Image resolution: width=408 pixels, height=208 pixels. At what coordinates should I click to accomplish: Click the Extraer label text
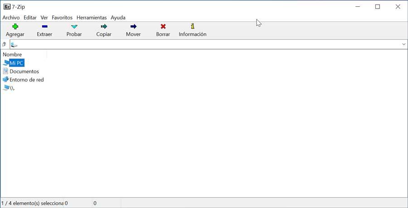(44, 34)
